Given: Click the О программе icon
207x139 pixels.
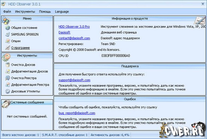Looking at the screenshot, I should [x=8, y=48].
